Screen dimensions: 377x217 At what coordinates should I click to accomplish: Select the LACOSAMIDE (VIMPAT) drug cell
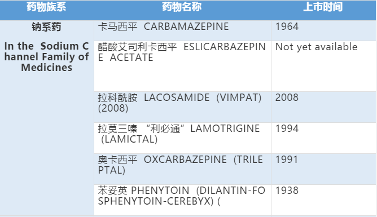182,107
